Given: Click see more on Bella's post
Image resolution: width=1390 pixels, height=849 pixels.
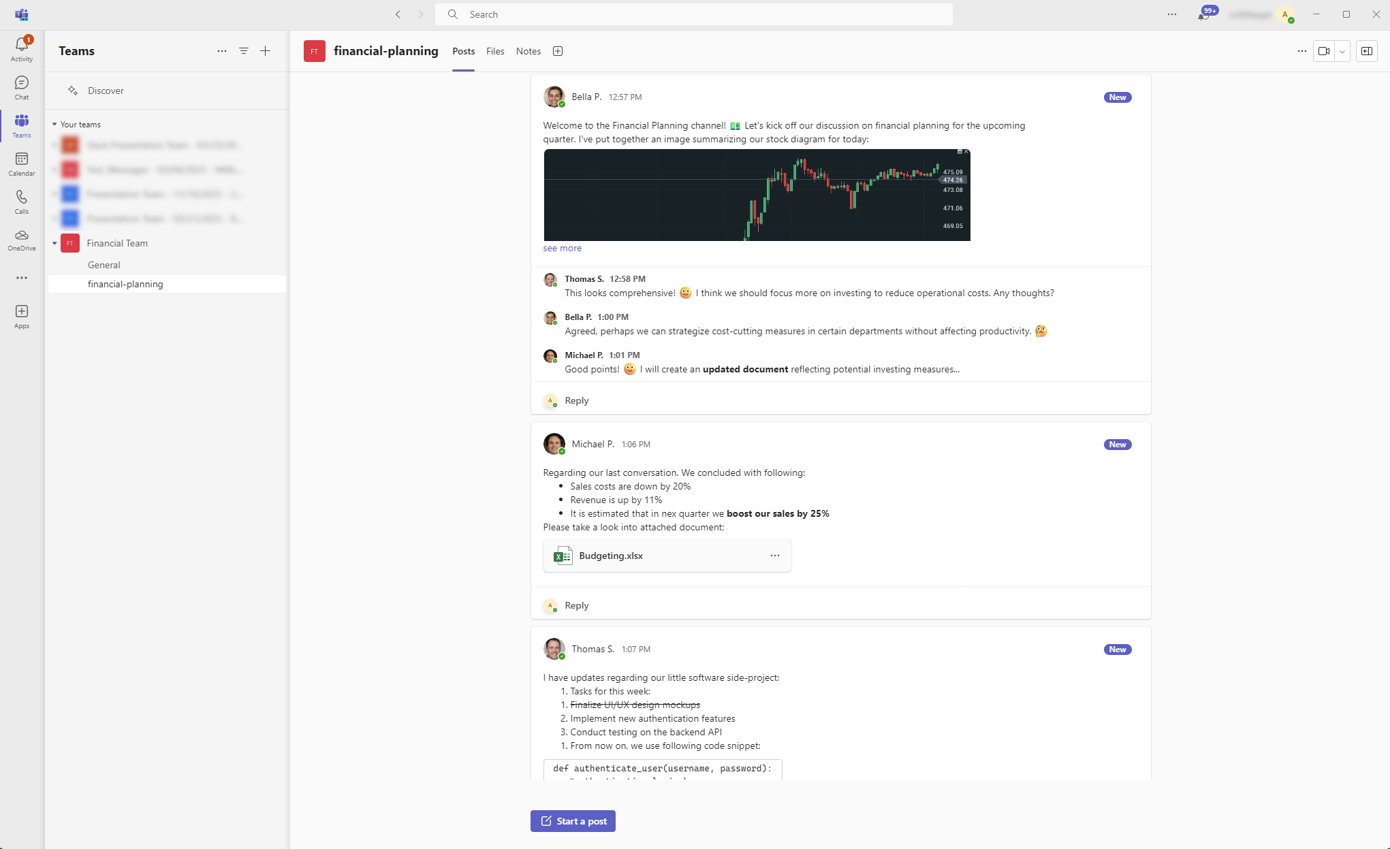Looking at the screenshot, I should (x=563, y=249).
